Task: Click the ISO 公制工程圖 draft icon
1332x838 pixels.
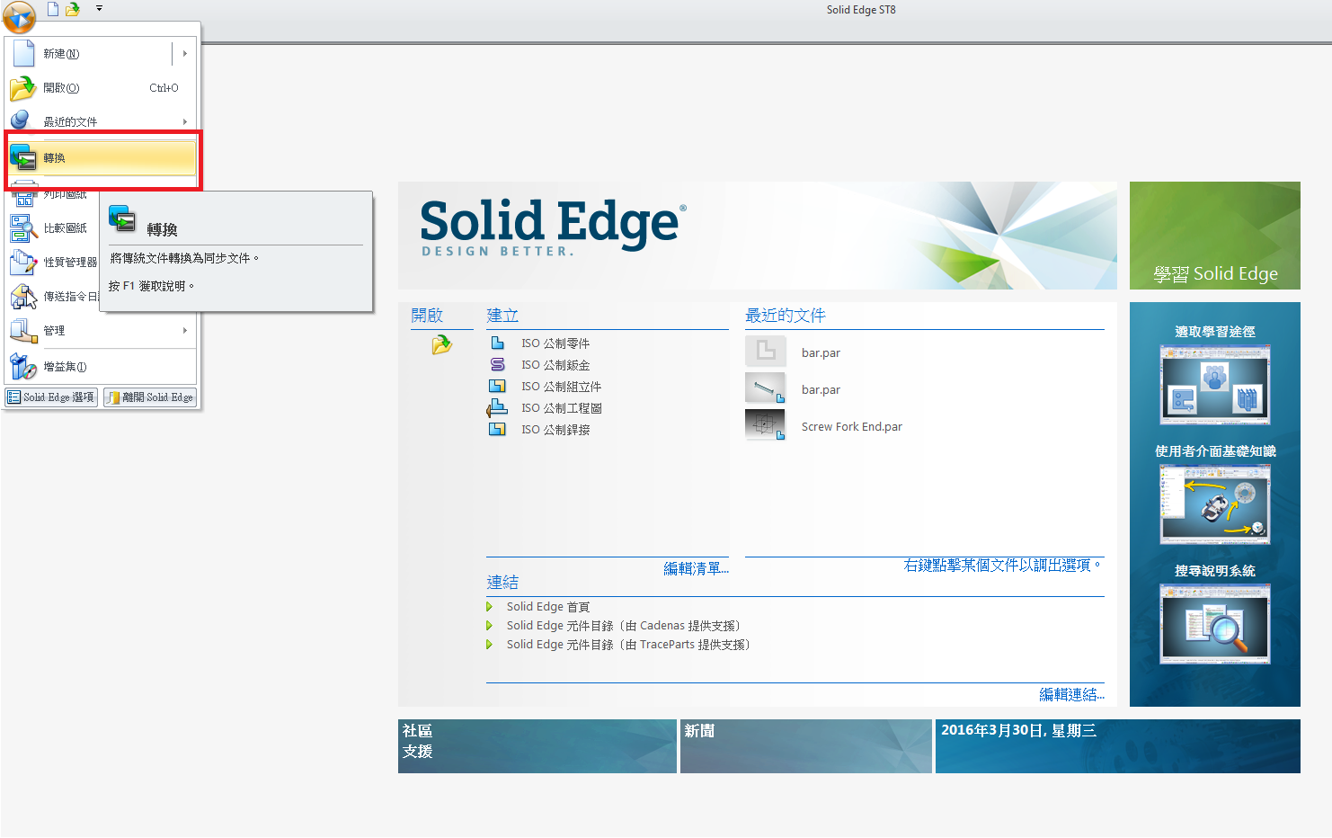Action: [497, 408]
